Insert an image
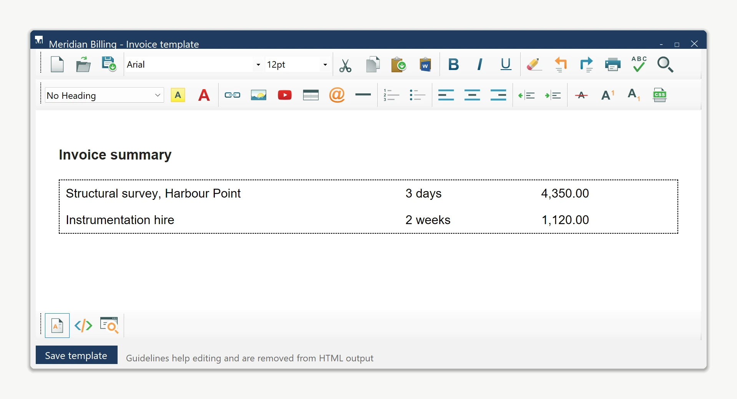The width and height of the screenshot is (737, 399). pyautogui.click(x=259, y=95)
